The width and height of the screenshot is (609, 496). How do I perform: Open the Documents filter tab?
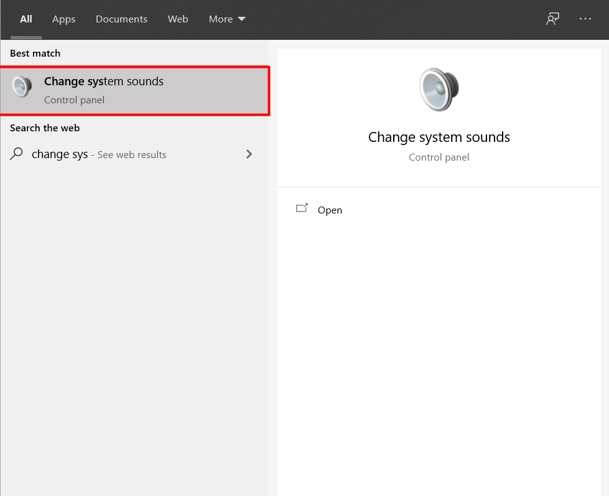point(121,19)
